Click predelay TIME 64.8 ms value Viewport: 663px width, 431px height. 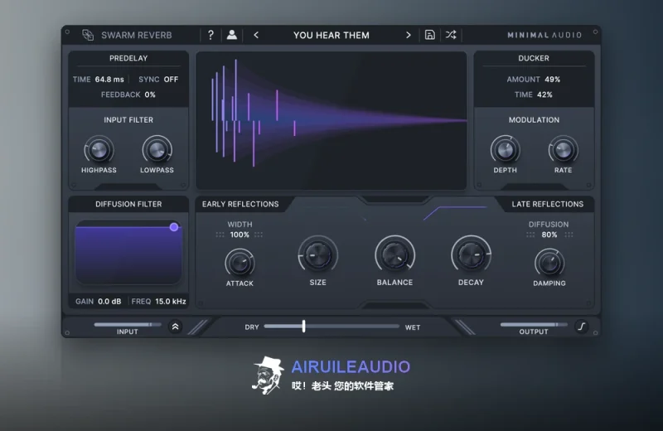109,79
